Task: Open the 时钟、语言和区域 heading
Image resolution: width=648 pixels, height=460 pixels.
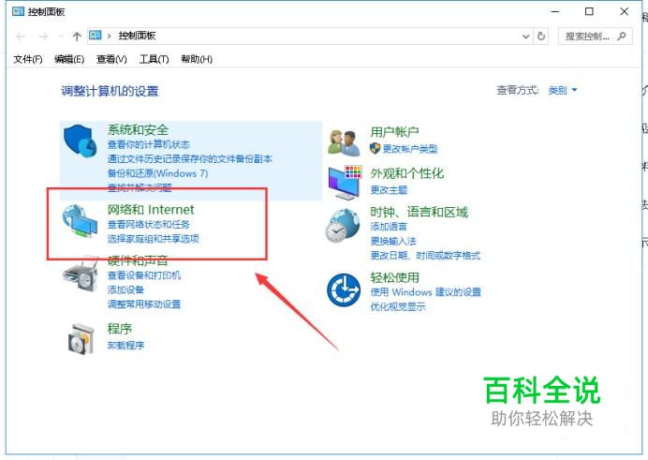Action: (x=420, y=212)
